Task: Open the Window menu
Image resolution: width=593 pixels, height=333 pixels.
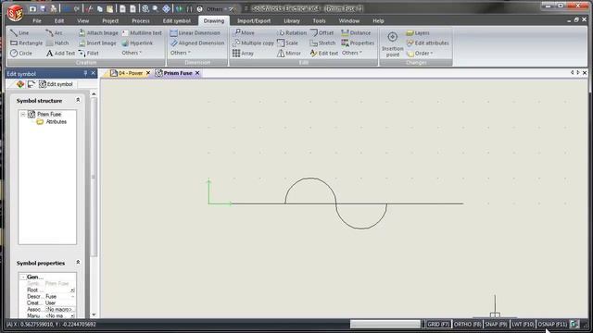Action: [x=348, y=20]
